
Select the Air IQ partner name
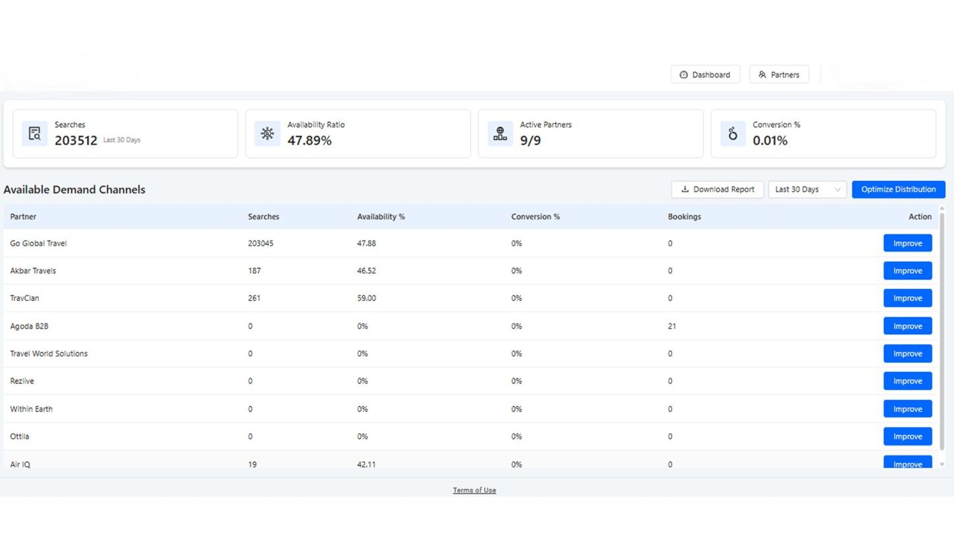click(20, 464)
